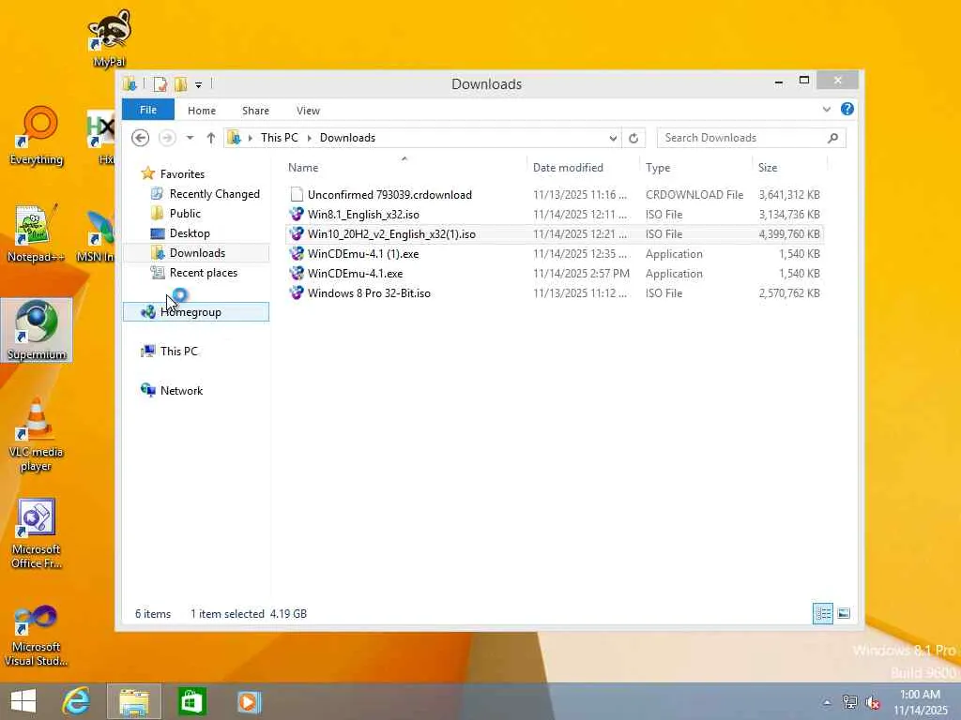961x720 pixels.
Task: Click the Properties quick access toolbar icon
Action: pyautogui.click(x=160, y=83)
